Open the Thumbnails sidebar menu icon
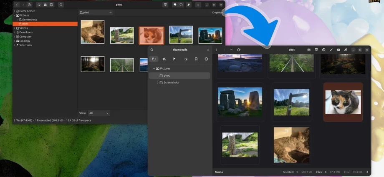 point(208,50)
